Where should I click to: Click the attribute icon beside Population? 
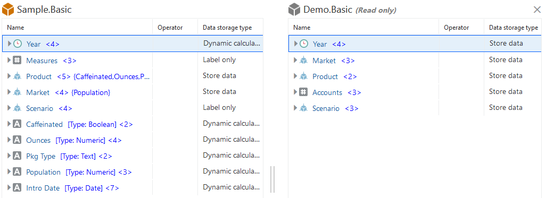pos(17,172)
